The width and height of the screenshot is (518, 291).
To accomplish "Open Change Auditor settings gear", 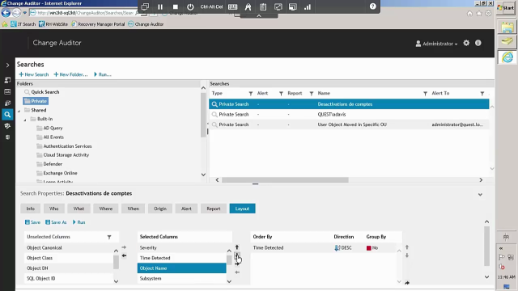I will [x=466, y=43].
